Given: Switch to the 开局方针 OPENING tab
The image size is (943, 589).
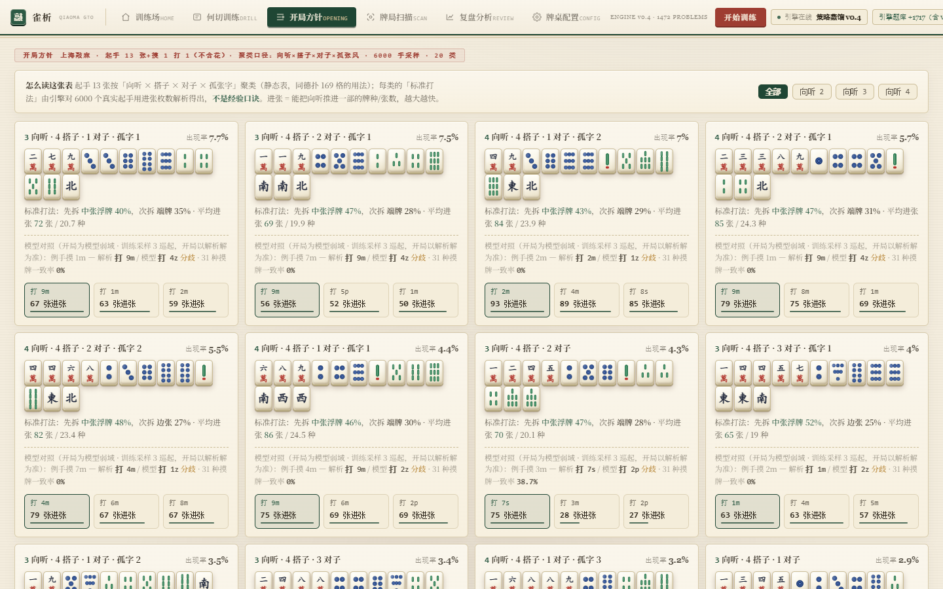Looking at the screenshot, I should 312,18.
